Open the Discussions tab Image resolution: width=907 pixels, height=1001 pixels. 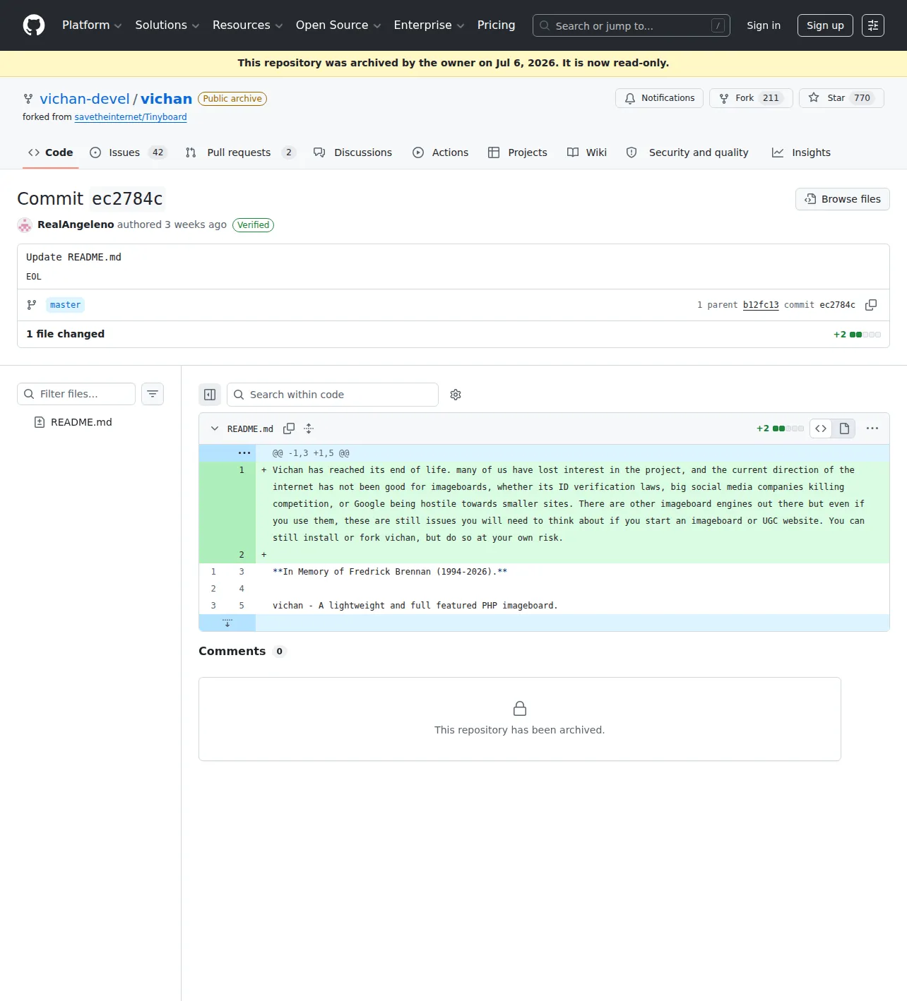click(352, 152)
